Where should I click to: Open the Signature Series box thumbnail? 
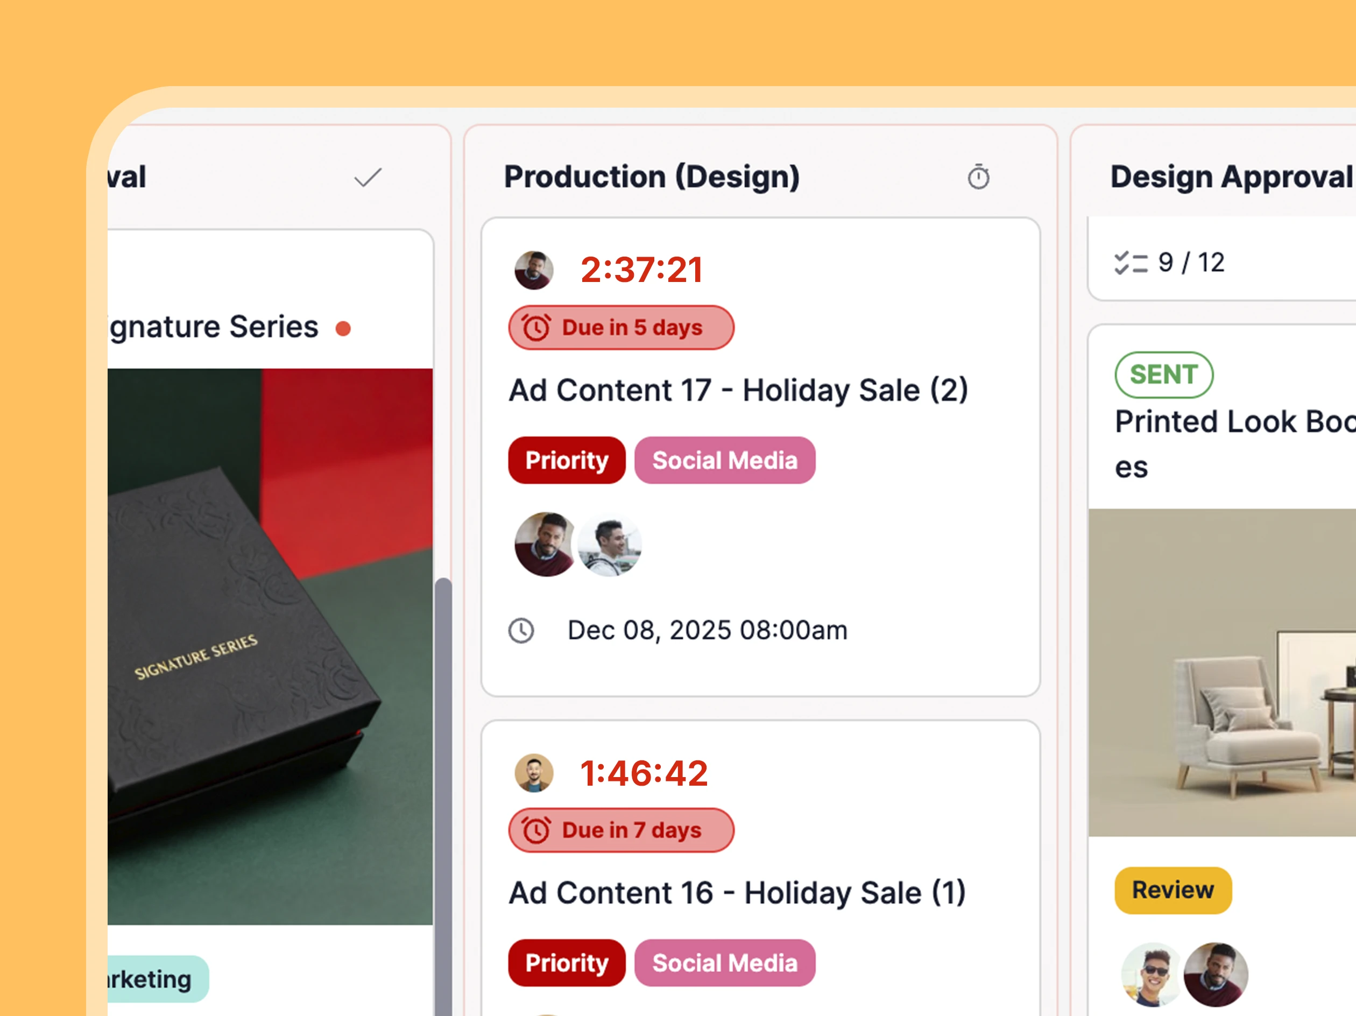pos(270,646)
